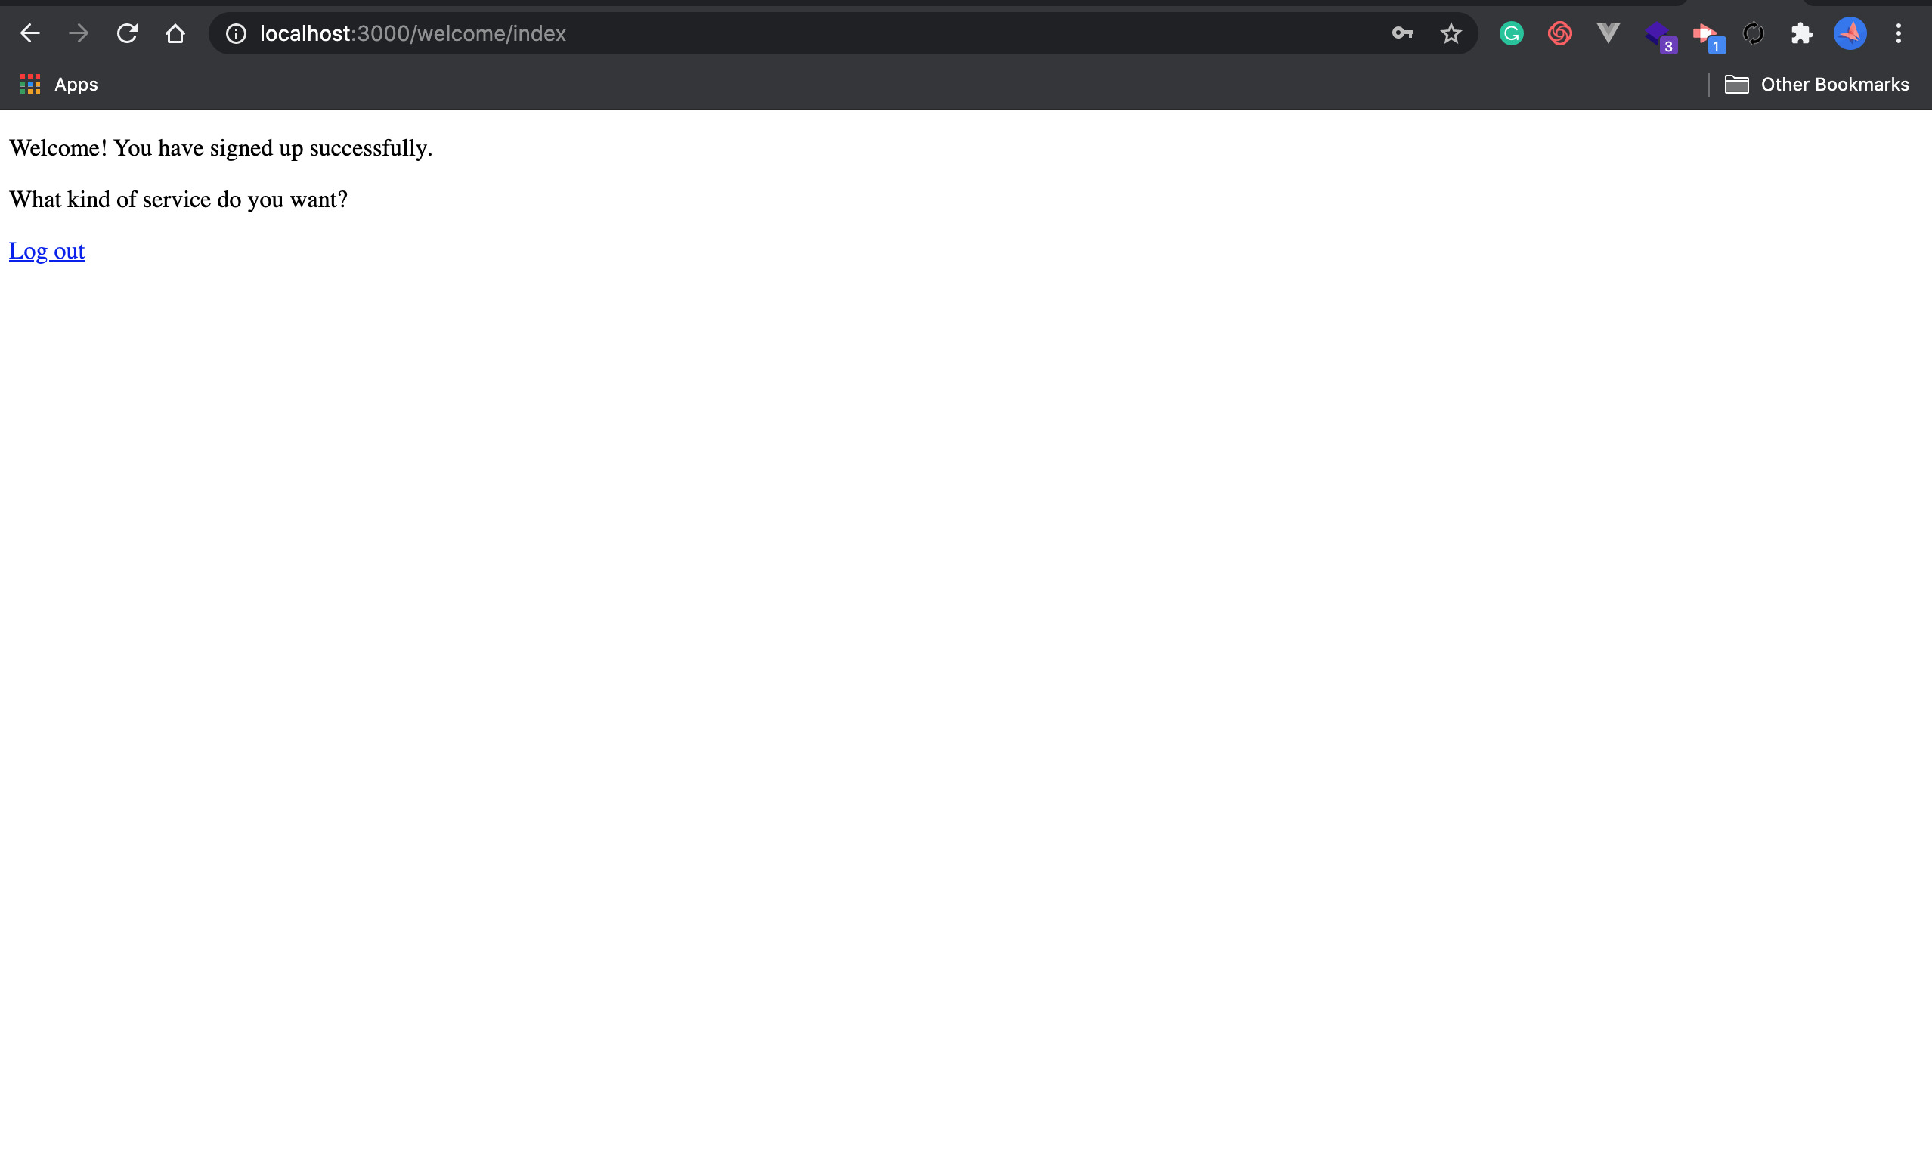Click the forward navigation arrow

(x=77, y=33)
